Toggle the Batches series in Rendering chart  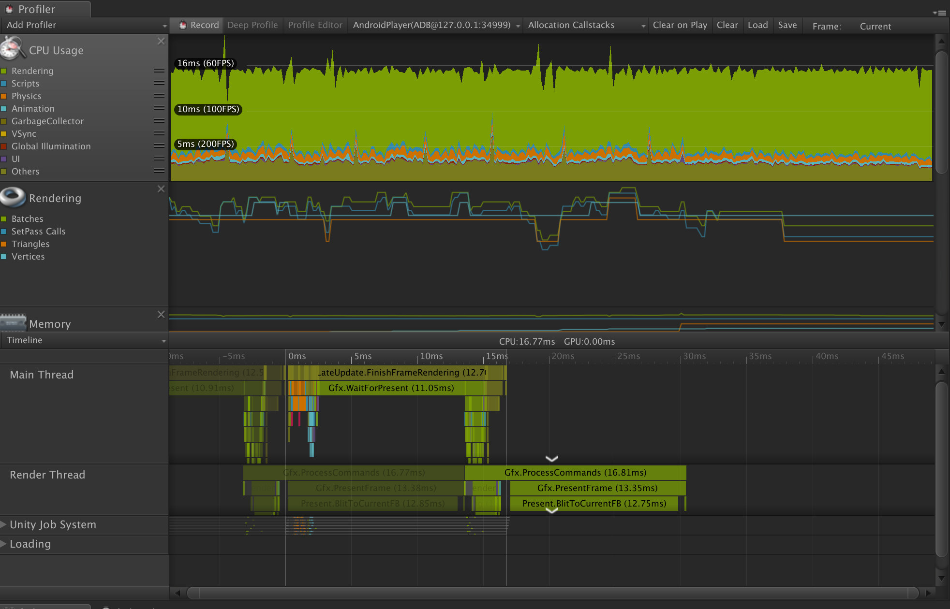3,219
